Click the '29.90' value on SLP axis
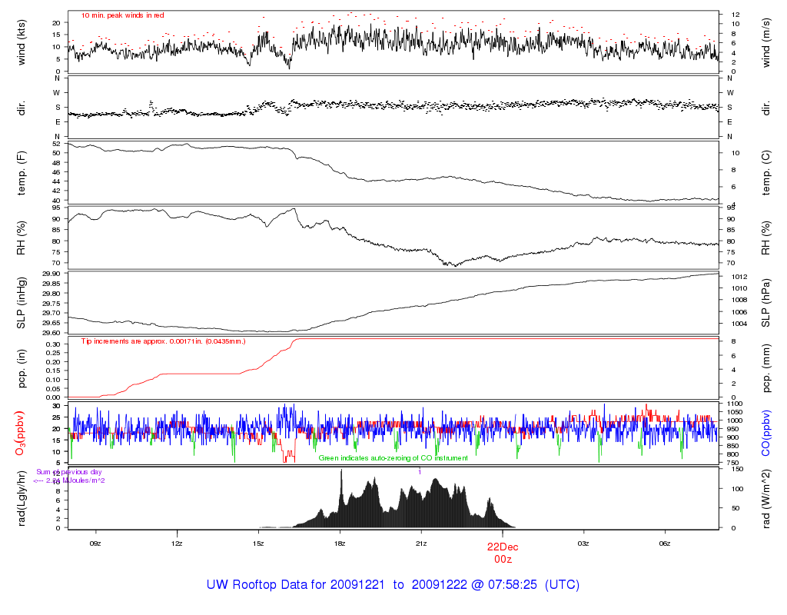 (x=51, y=274)
